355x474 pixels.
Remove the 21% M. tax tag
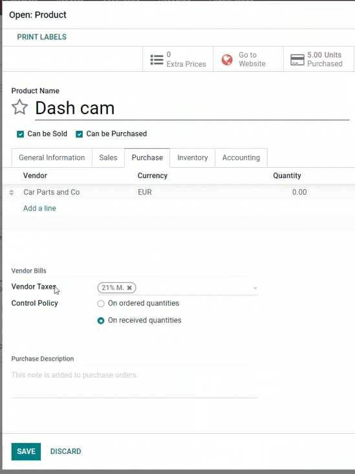129,288
